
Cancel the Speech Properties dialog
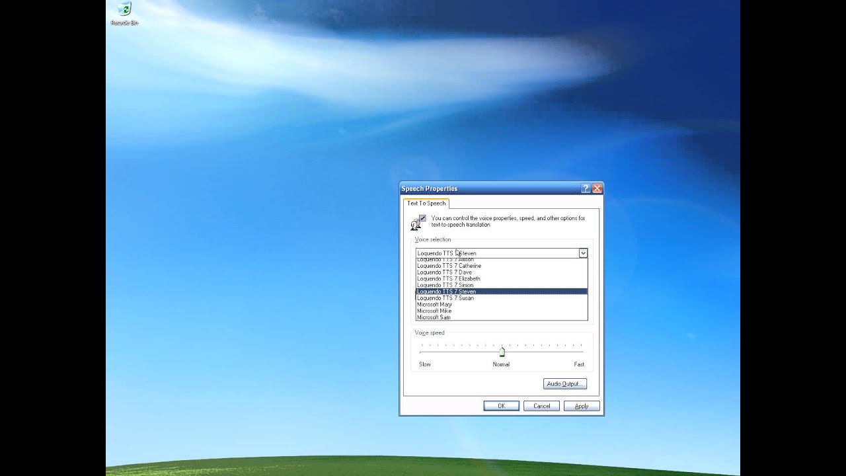tap(541, 406)
